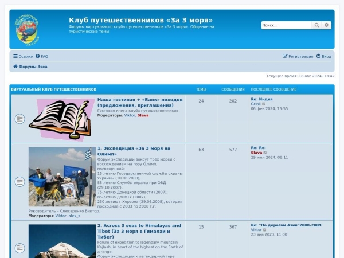Click the FAQ question mark icon
Screen dimensions: 344x258
[x=38, y=56]
